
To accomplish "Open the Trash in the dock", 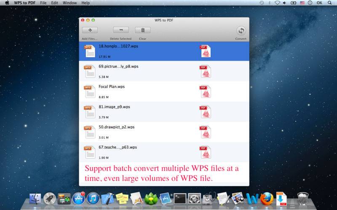I will pyautogui.click(x=303, y=199).
